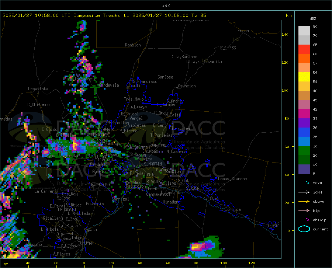332x268 pixels.
Task: Click the Clla.SanJose map label
Action: click(x=184, y=57)
